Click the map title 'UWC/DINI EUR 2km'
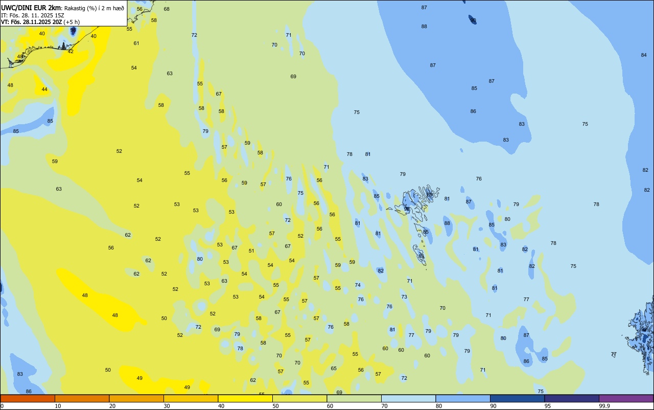The height and width of the screenshot is (410, 654). click(x=31, y=8)
